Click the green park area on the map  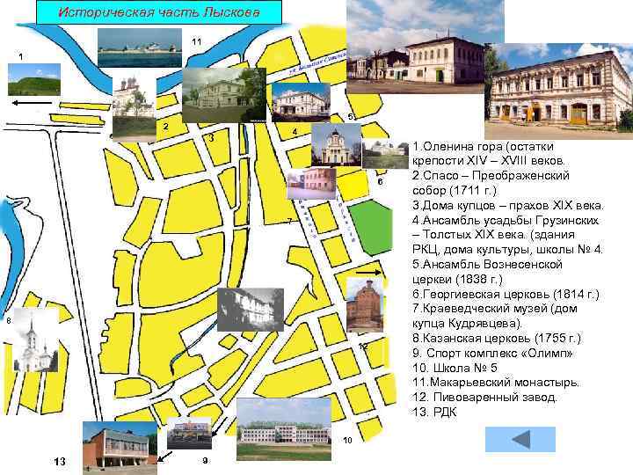[x=372, y=228]
